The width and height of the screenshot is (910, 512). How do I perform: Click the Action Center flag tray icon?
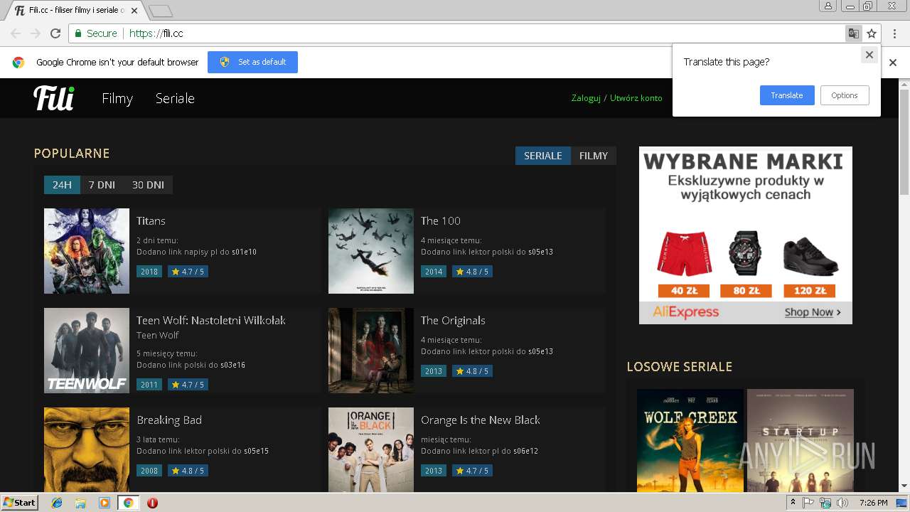tap(808, 503)
